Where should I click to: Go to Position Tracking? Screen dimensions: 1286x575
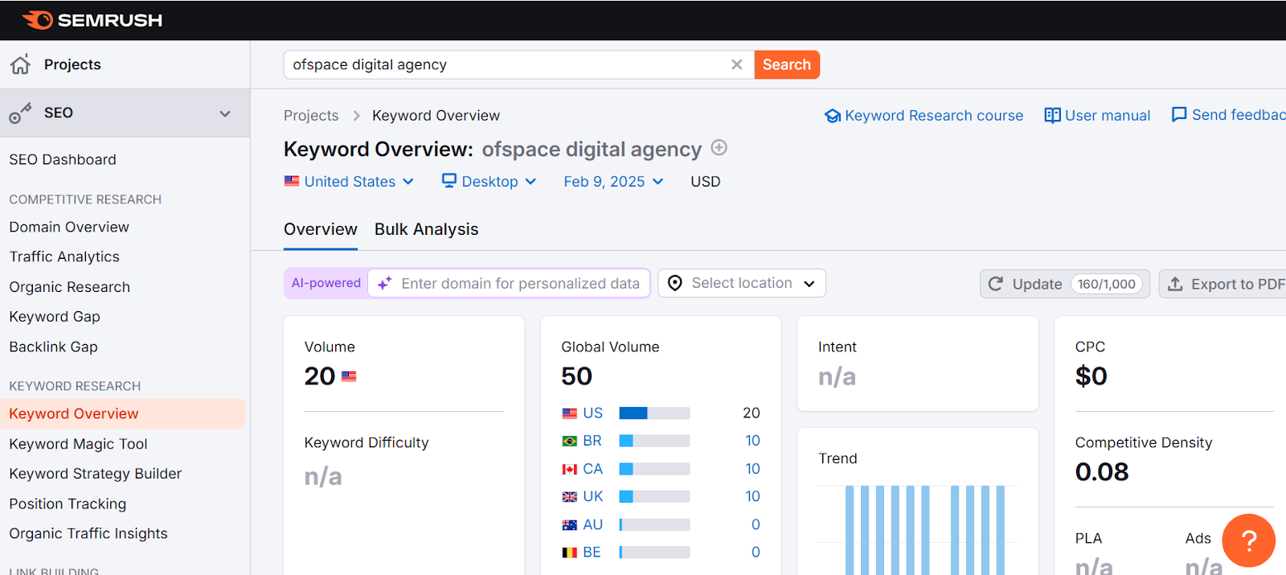coord(68,504)
